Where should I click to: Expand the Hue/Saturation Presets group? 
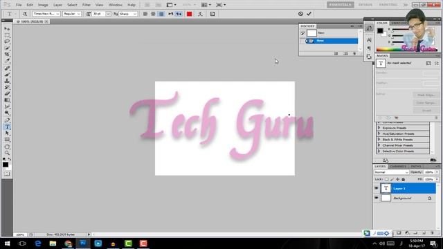click(x=379, y=133)
